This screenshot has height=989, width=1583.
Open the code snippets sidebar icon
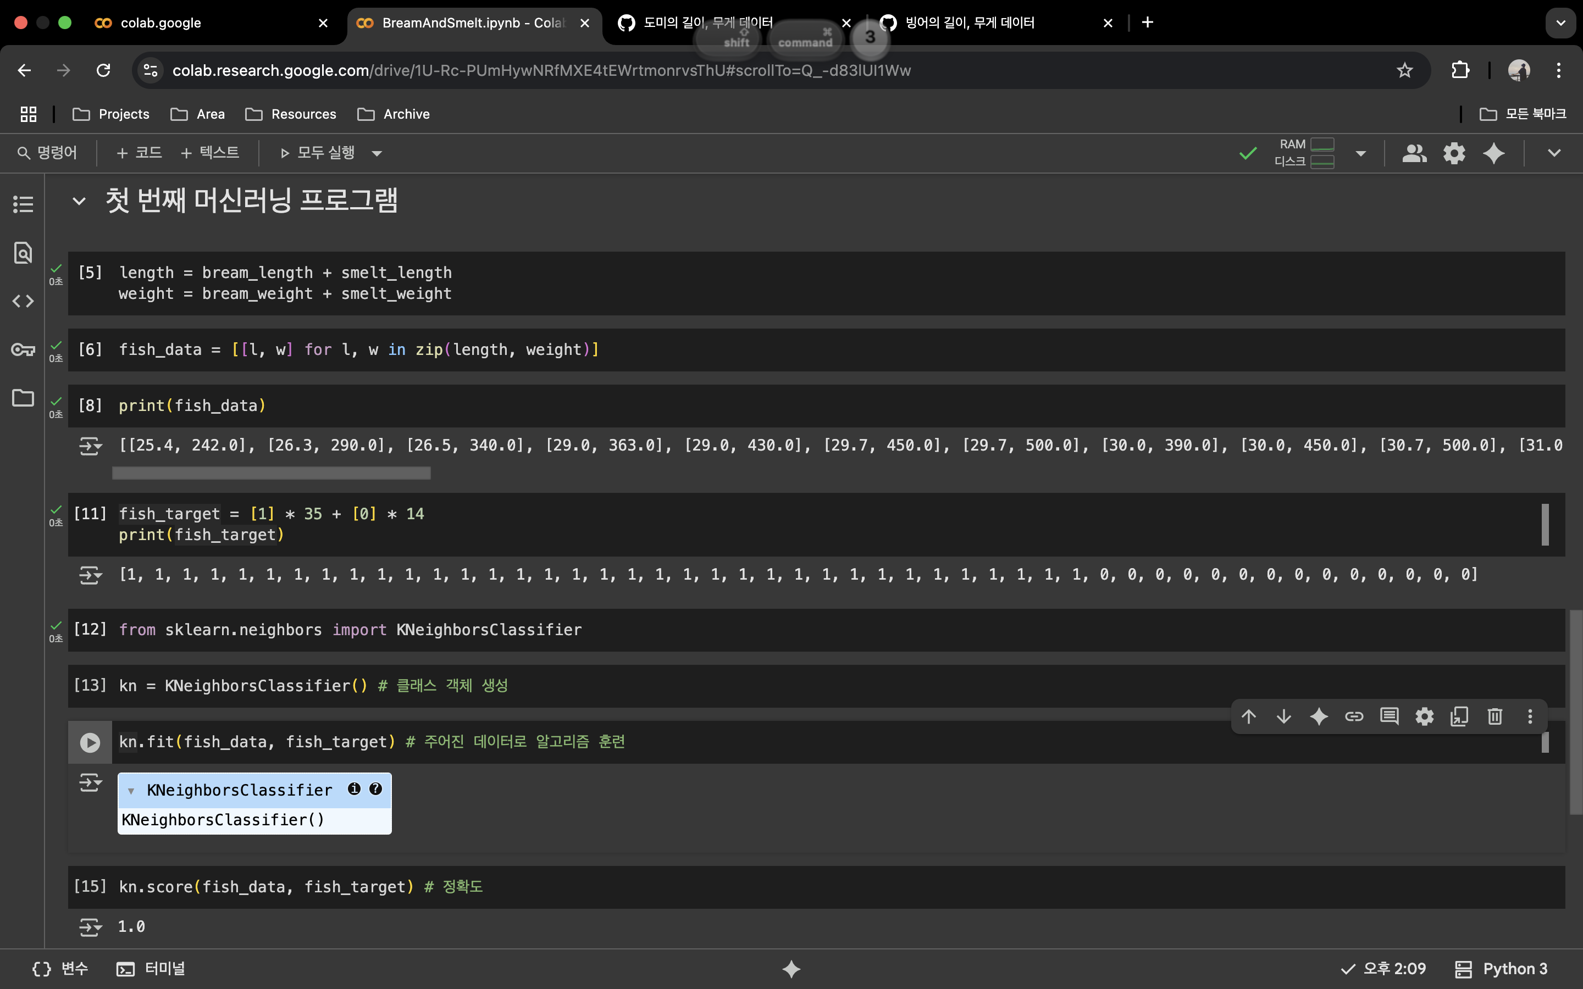(x=23, y=301)
